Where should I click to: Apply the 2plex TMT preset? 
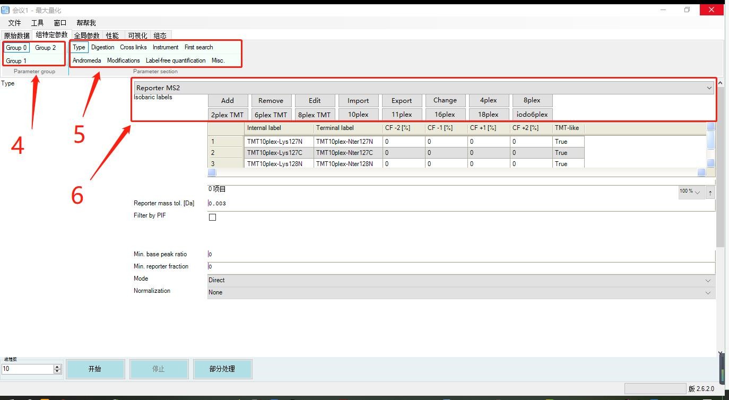click(x=228, y=114)
